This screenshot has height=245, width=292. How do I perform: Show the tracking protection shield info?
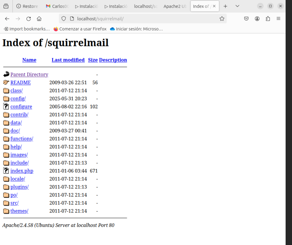tap(64, 19)
